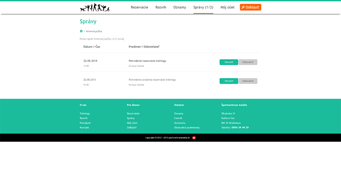Open Môj účet in the top navigation
This screenshot has width=341, height=182.
[226, 7]
